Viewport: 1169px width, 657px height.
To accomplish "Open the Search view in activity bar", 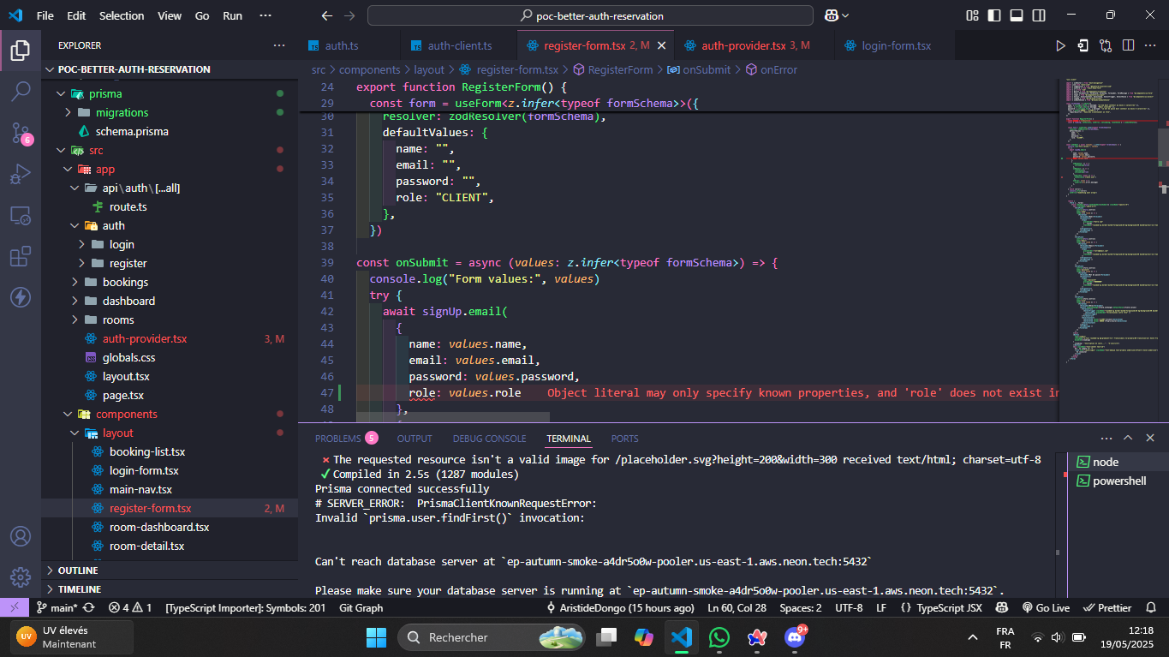I will point(21,92).
